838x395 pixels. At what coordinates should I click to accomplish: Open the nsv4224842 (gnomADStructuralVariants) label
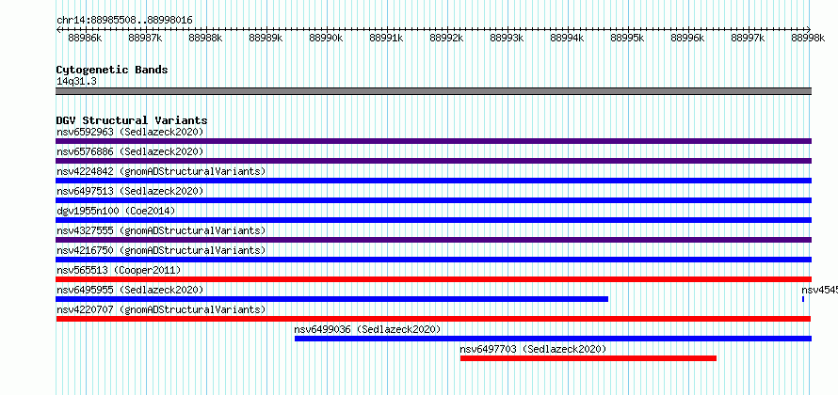161,171
